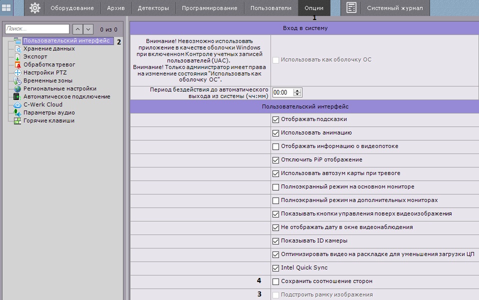Open the layouts grid icon
The image size is (479, 300).
tap(6, 8)
